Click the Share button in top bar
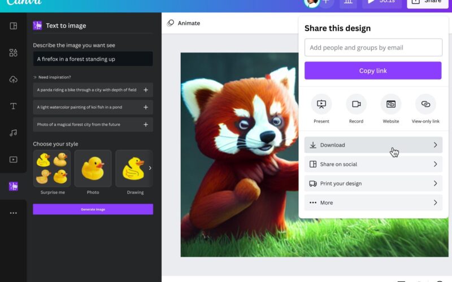The height and width of the screenshot is (282, 452). [428, 2]
